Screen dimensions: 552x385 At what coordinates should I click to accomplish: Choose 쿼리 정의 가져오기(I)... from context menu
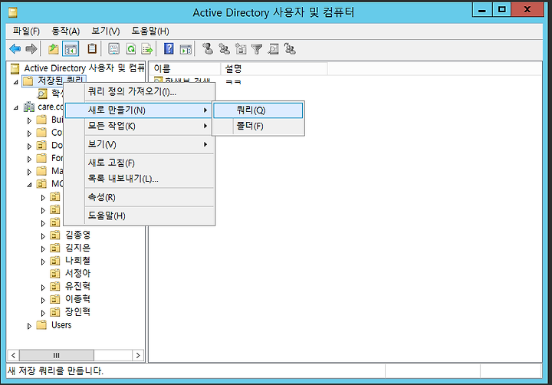pos(140,92)
